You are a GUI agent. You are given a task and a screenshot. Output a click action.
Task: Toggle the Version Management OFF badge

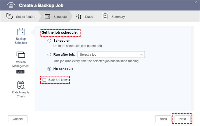click(x=20, y=72)
